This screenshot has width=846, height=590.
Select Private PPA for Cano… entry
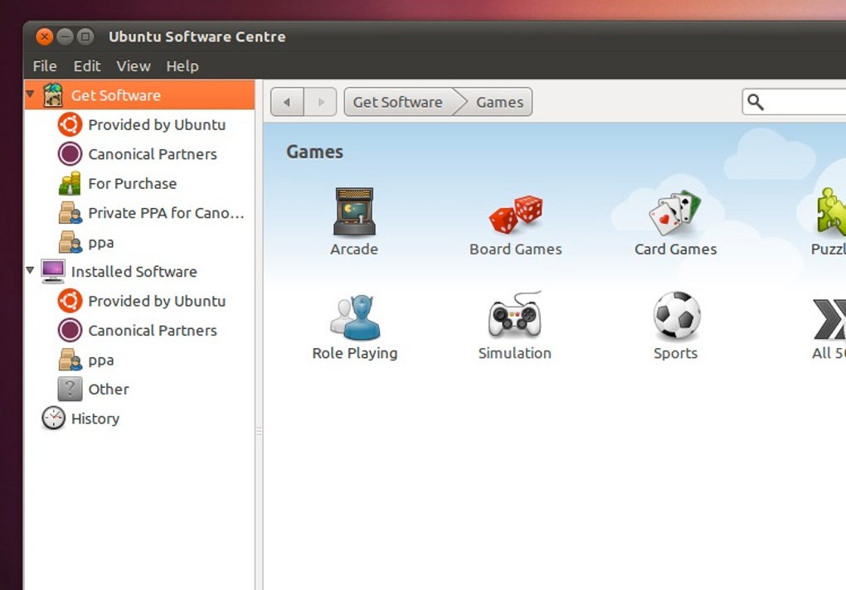[166, 213]
